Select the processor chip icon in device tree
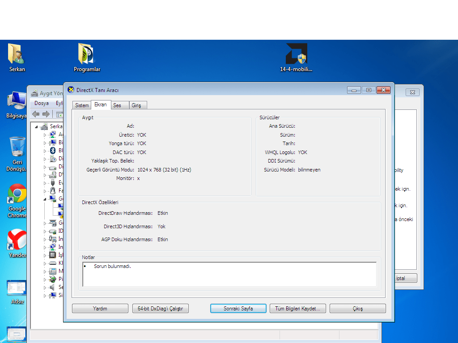Image resolution: width=458 pixels, height=343 pixels. click(x=53, y=255)
